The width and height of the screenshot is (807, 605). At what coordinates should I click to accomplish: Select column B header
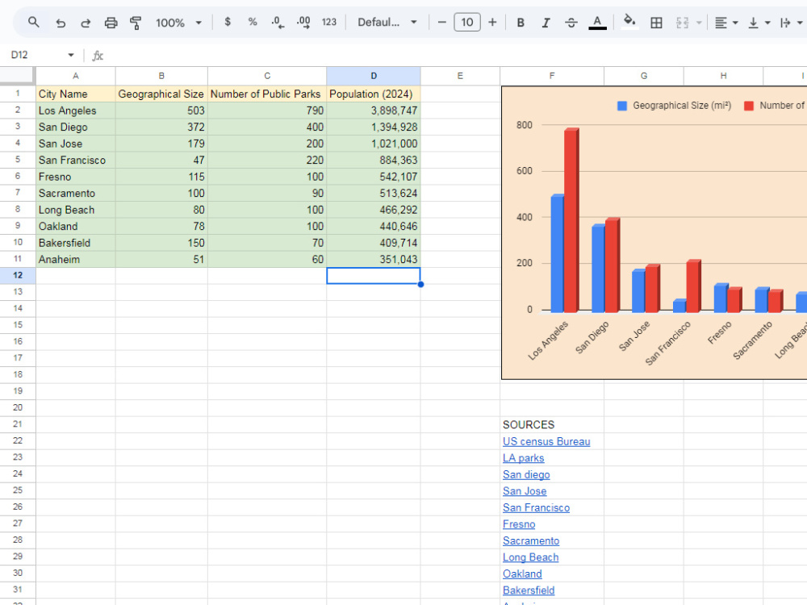click(161, 76)
